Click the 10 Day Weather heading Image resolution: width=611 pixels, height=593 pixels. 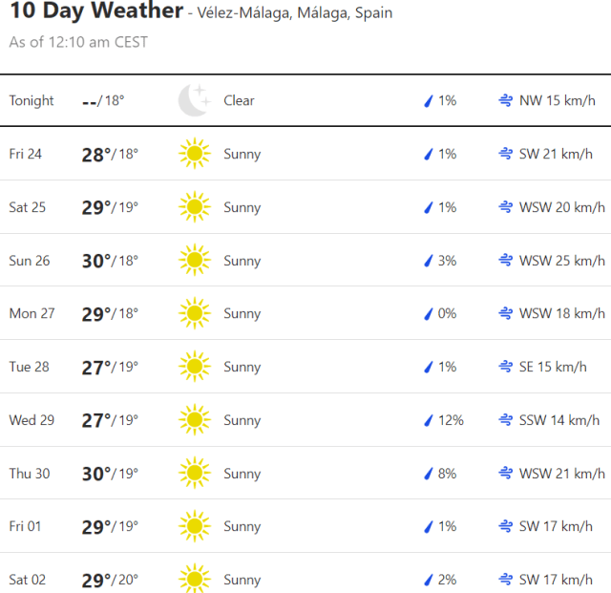(x=95, y=11)
